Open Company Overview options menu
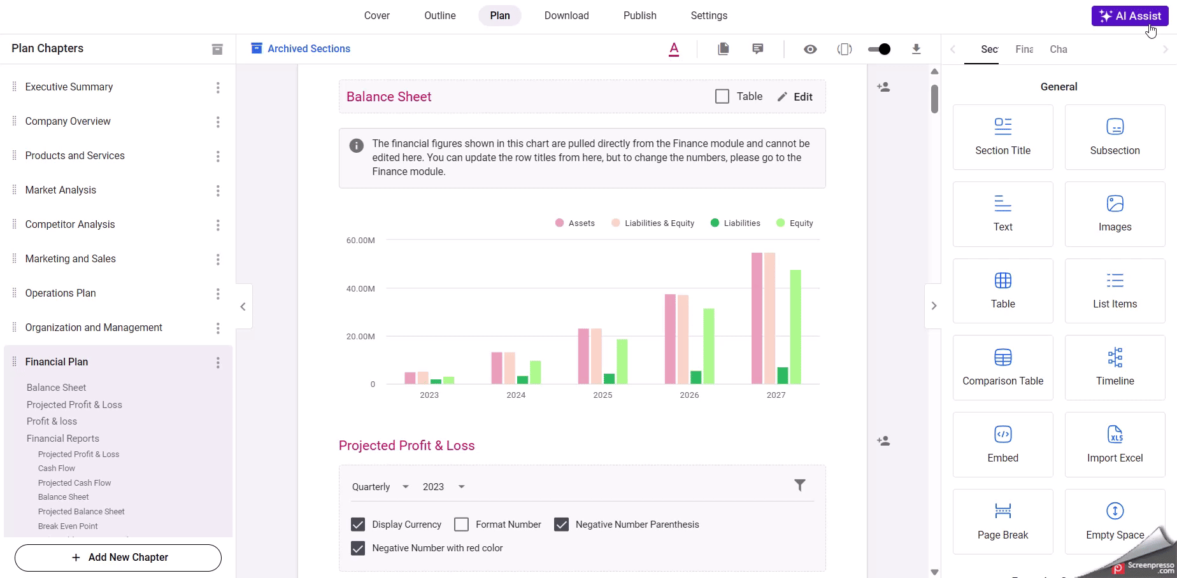The image size is (1177, 578). pos(218,122)
